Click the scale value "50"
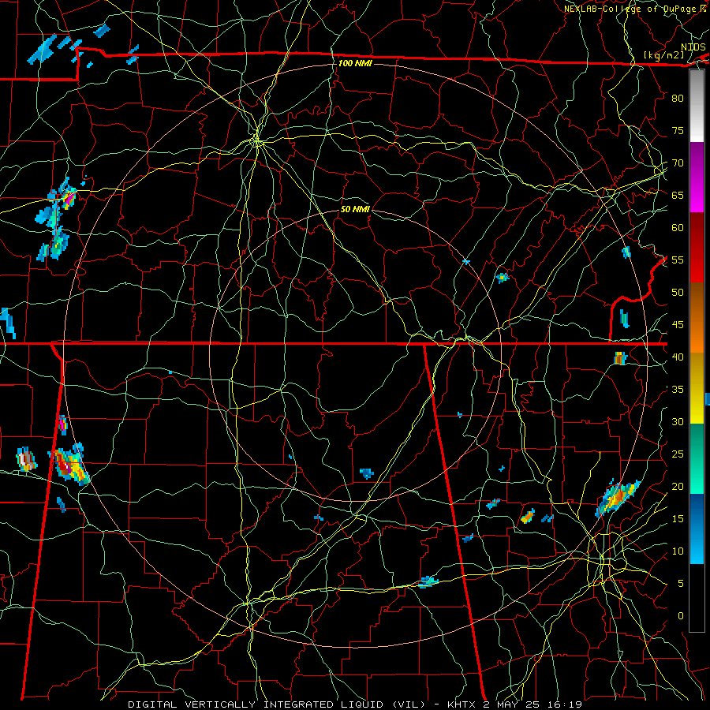The image size is (710, 710). pyautogui.click(x=678, y=292)
